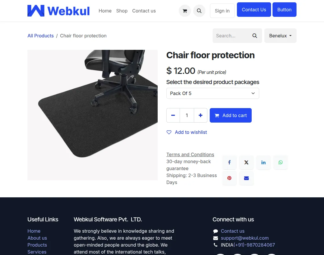Share product on Facebook
Image resolution: width=324 pixels, height=255 pixels.
tap(229, 163)
